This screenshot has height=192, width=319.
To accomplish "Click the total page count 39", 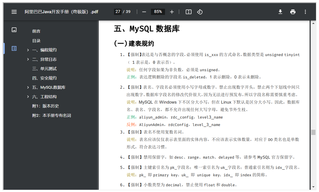I will click(x=128, y=12).
